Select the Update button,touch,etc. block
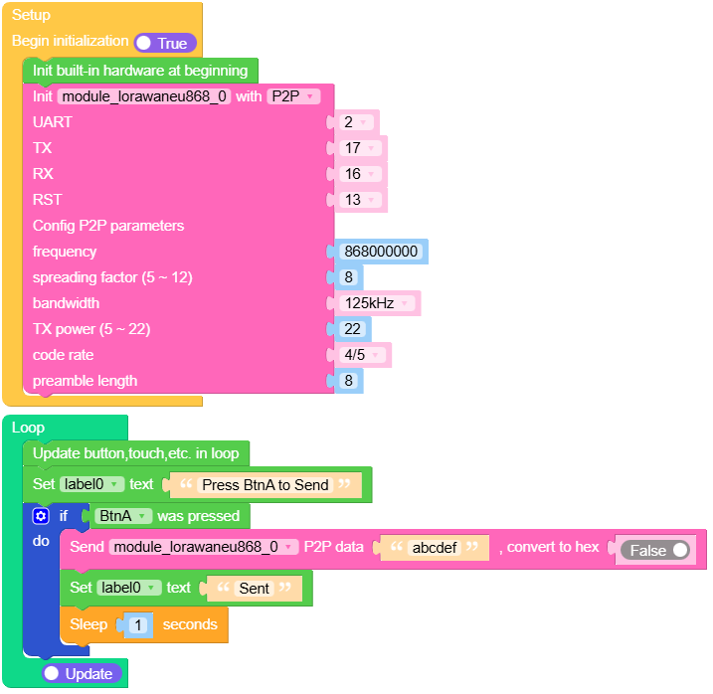Image resolution: width=713 pixels, height=694 pixels. pos(135,453)
